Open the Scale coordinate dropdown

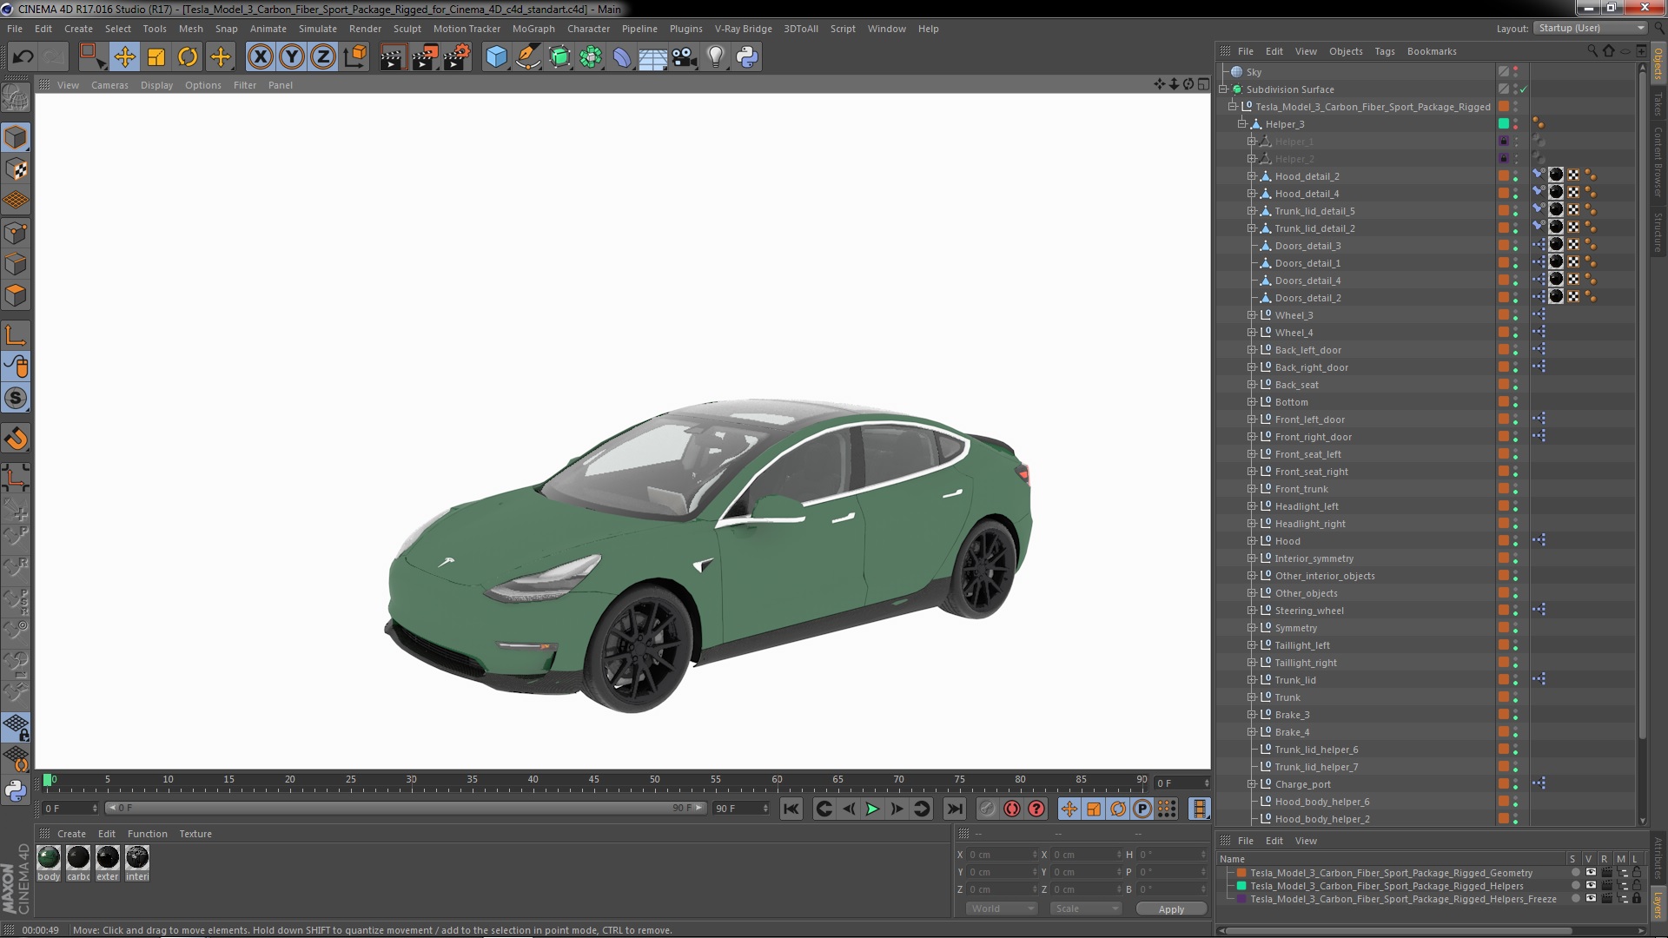(1086, 908)
